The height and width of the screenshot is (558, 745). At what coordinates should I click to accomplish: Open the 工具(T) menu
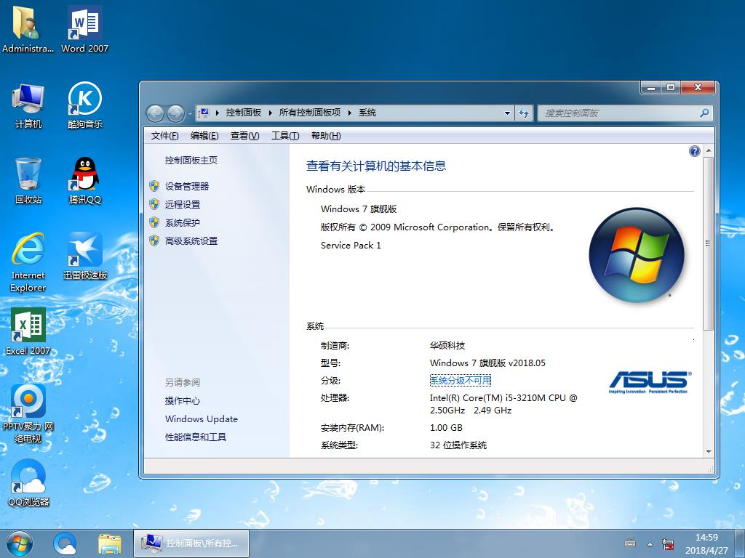(285, 136)
